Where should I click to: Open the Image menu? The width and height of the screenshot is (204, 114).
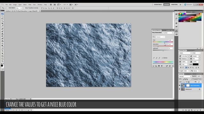[15, 4]
